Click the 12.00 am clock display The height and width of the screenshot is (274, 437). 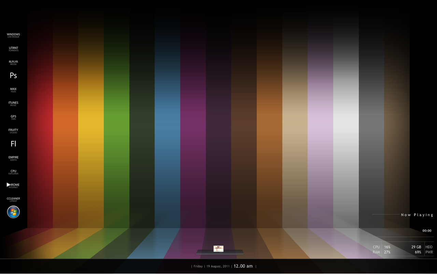[243, 266]
